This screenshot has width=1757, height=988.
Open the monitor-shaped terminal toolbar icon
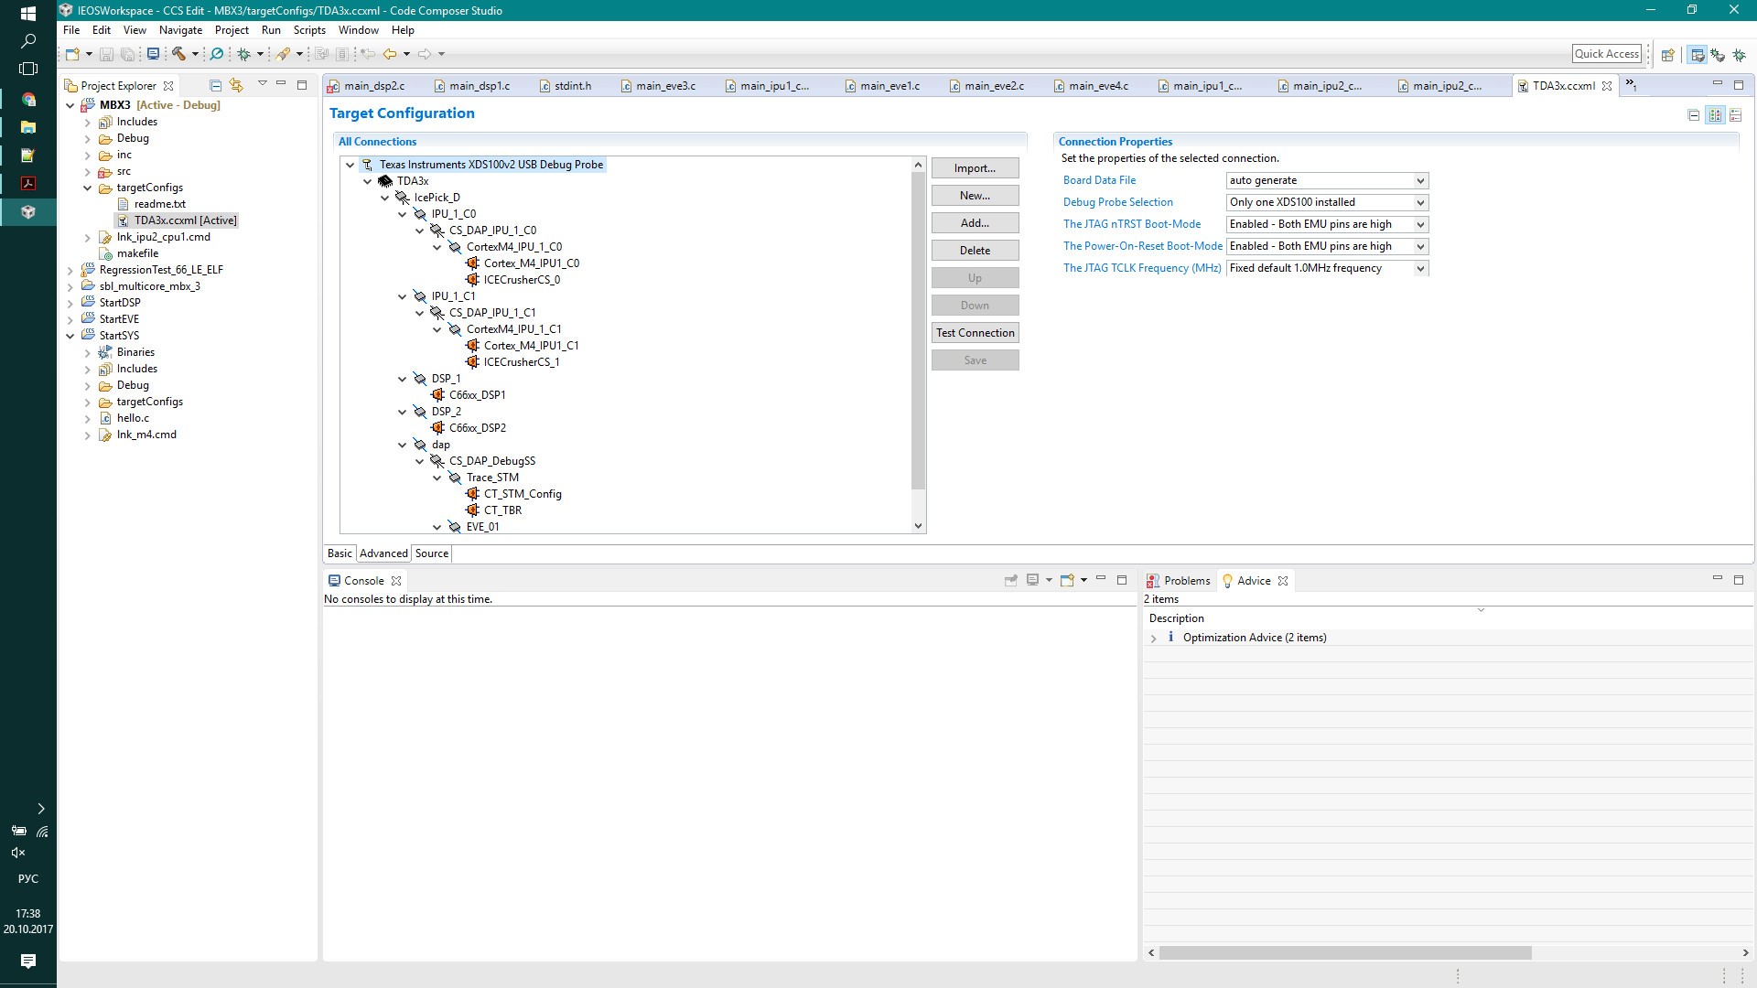153,54
